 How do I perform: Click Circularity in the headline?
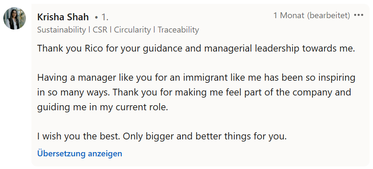click(132, 30)
